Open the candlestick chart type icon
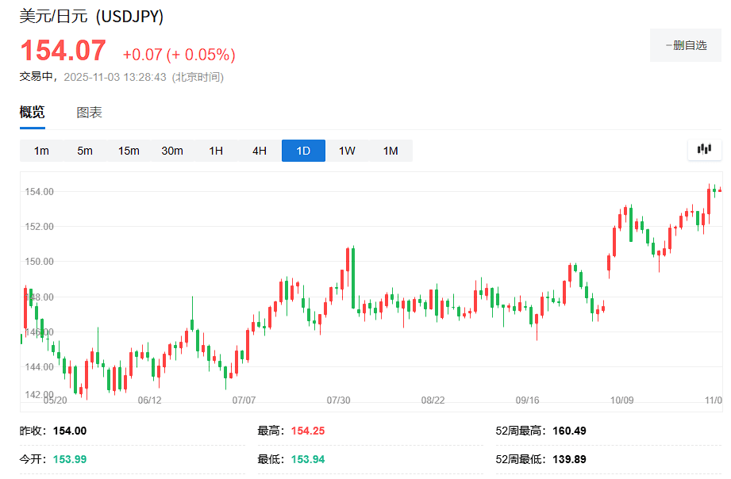The height and width of the screenshot is (479, 731). tap(704, 149)
